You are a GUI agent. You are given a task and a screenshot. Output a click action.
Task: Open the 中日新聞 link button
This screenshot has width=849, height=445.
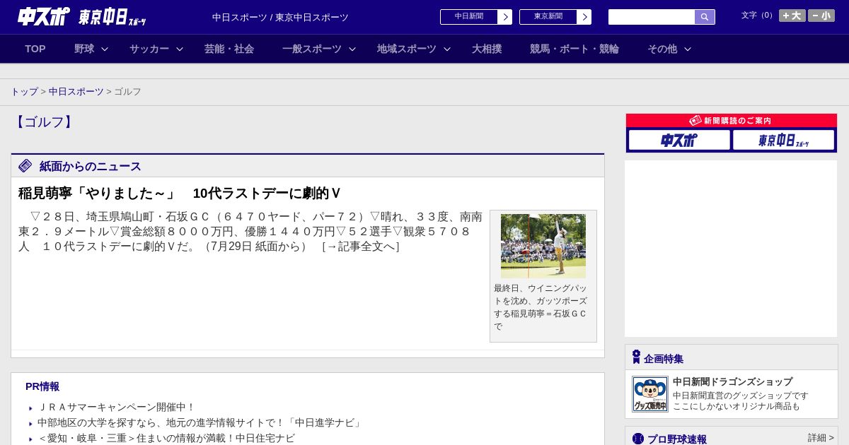tap(468, 17)
